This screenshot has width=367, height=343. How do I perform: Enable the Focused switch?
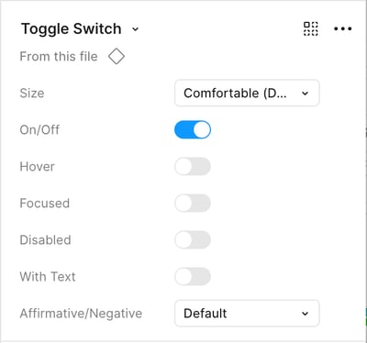pyautogui.click(x=193, y=203)
